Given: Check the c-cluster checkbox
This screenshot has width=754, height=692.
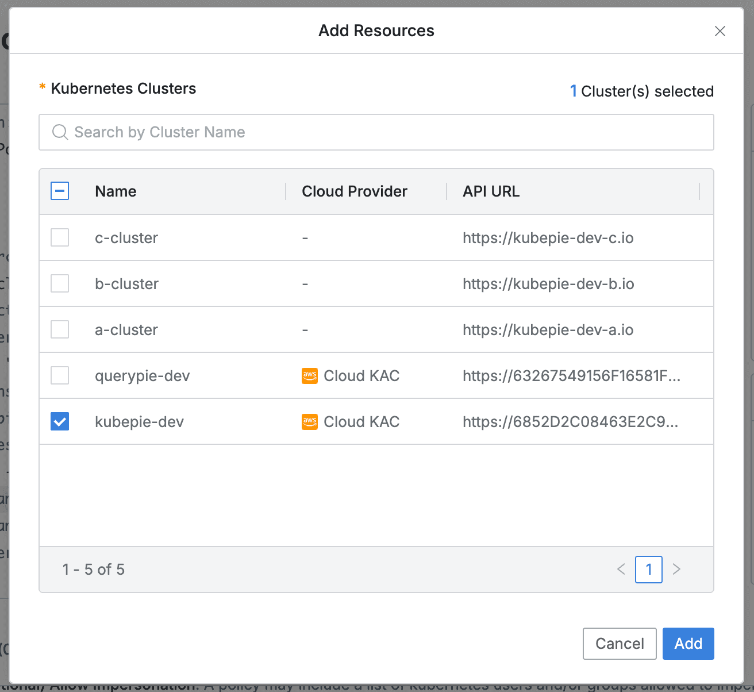Looking at the screenshot, I should (60, 237).
